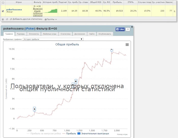The image size is (178, 138).
Task: Open the chart hamburger export menu
Action: point(127,44)
